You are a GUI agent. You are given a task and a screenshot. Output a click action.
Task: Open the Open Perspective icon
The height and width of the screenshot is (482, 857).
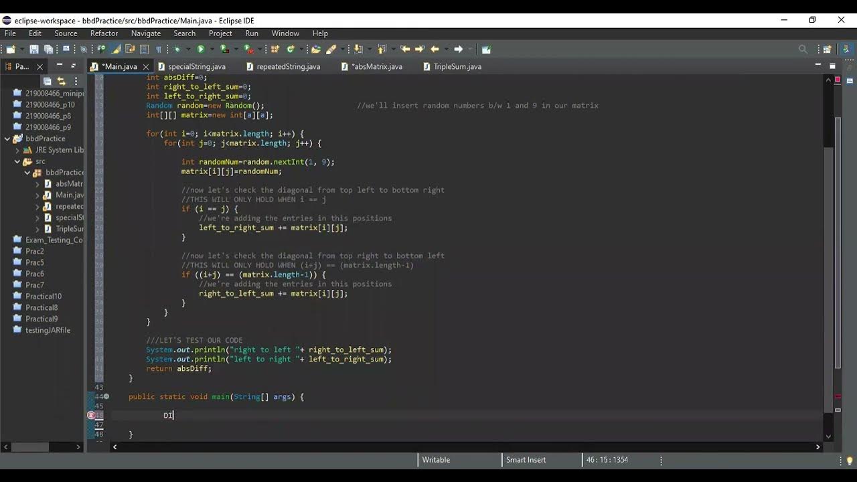click(x=827, y=49)
